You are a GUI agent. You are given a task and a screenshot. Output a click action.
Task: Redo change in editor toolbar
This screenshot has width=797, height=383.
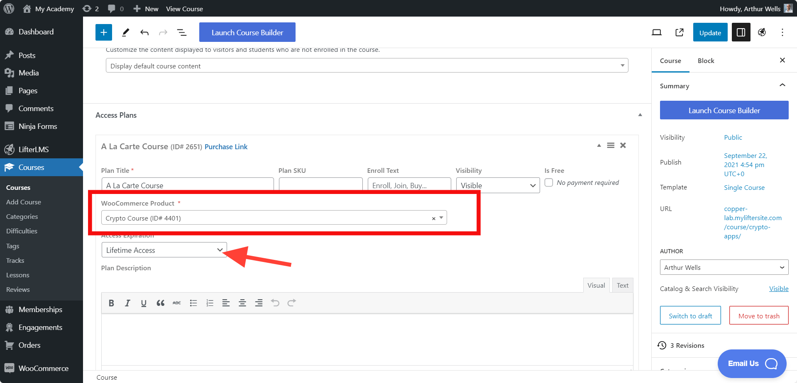163,32
